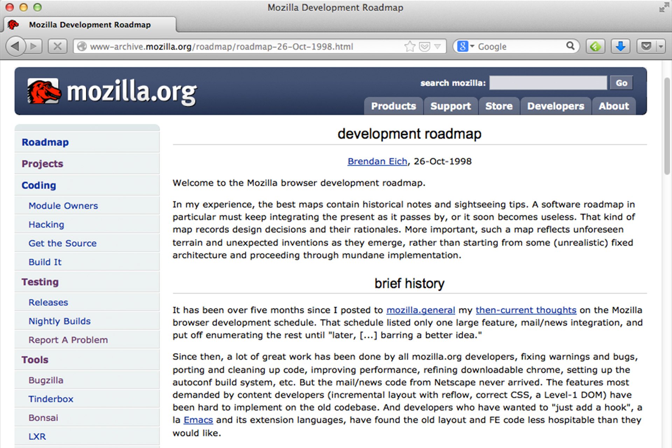Open the About navigation tab
The height and width of the screenshot is (448, 672).
tap(614, 106)
